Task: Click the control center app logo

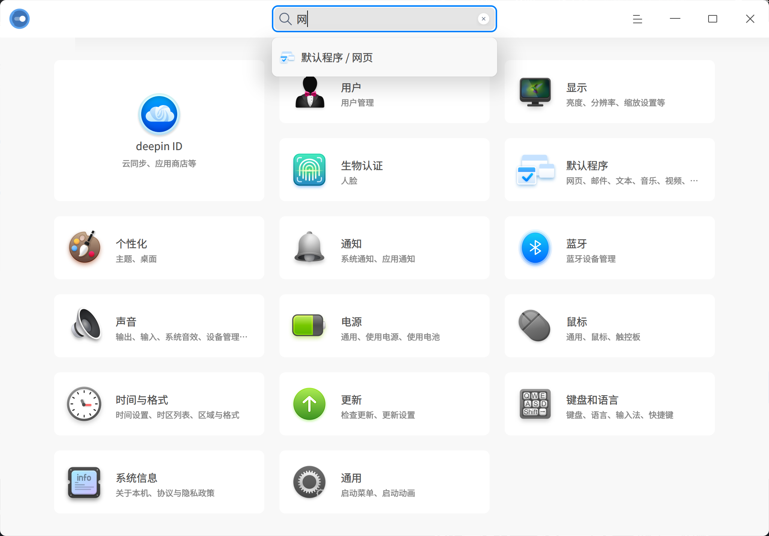Action: (x=20, y=19)
